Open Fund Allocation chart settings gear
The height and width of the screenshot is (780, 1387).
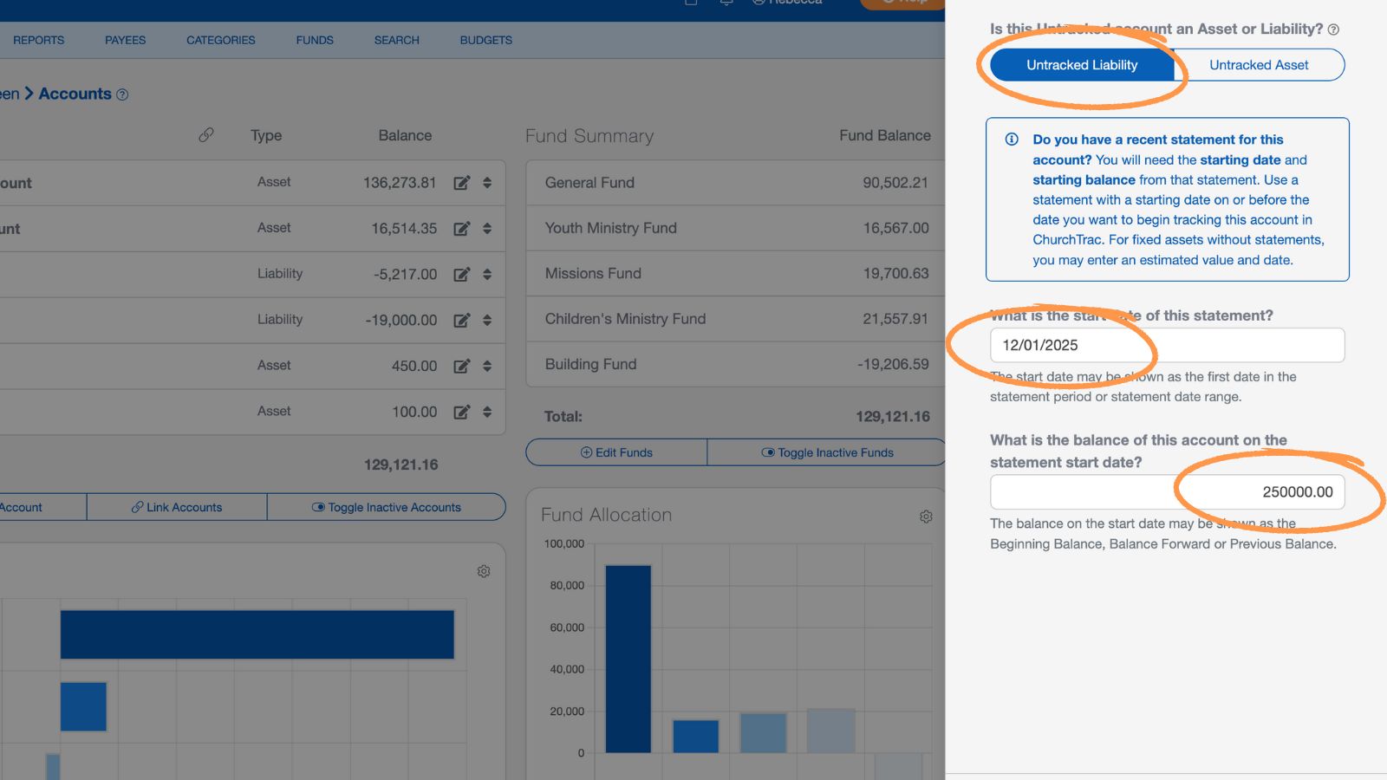pos(926,517)
